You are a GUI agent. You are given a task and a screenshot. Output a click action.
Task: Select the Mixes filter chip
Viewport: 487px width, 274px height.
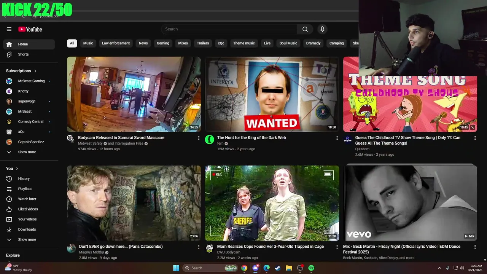[183, 43]
